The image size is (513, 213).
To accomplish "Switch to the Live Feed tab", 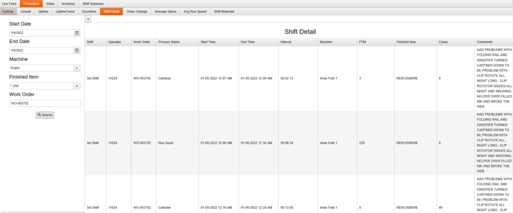I will 10,4.
